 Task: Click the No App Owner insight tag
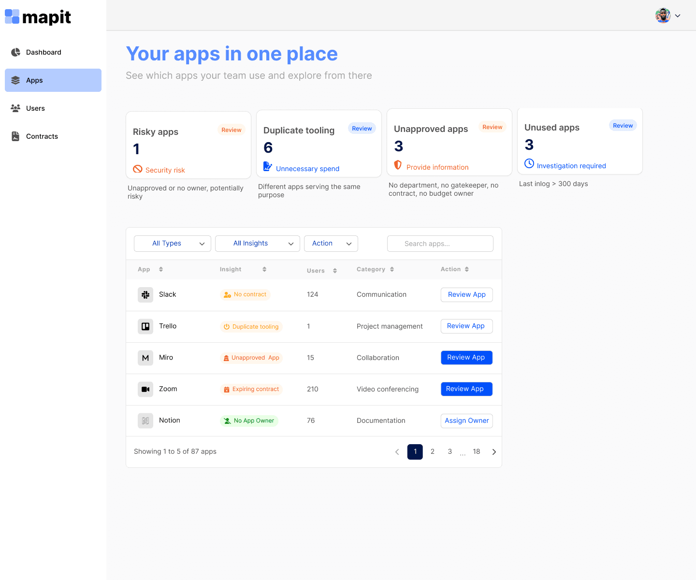(x=249, y=421)
